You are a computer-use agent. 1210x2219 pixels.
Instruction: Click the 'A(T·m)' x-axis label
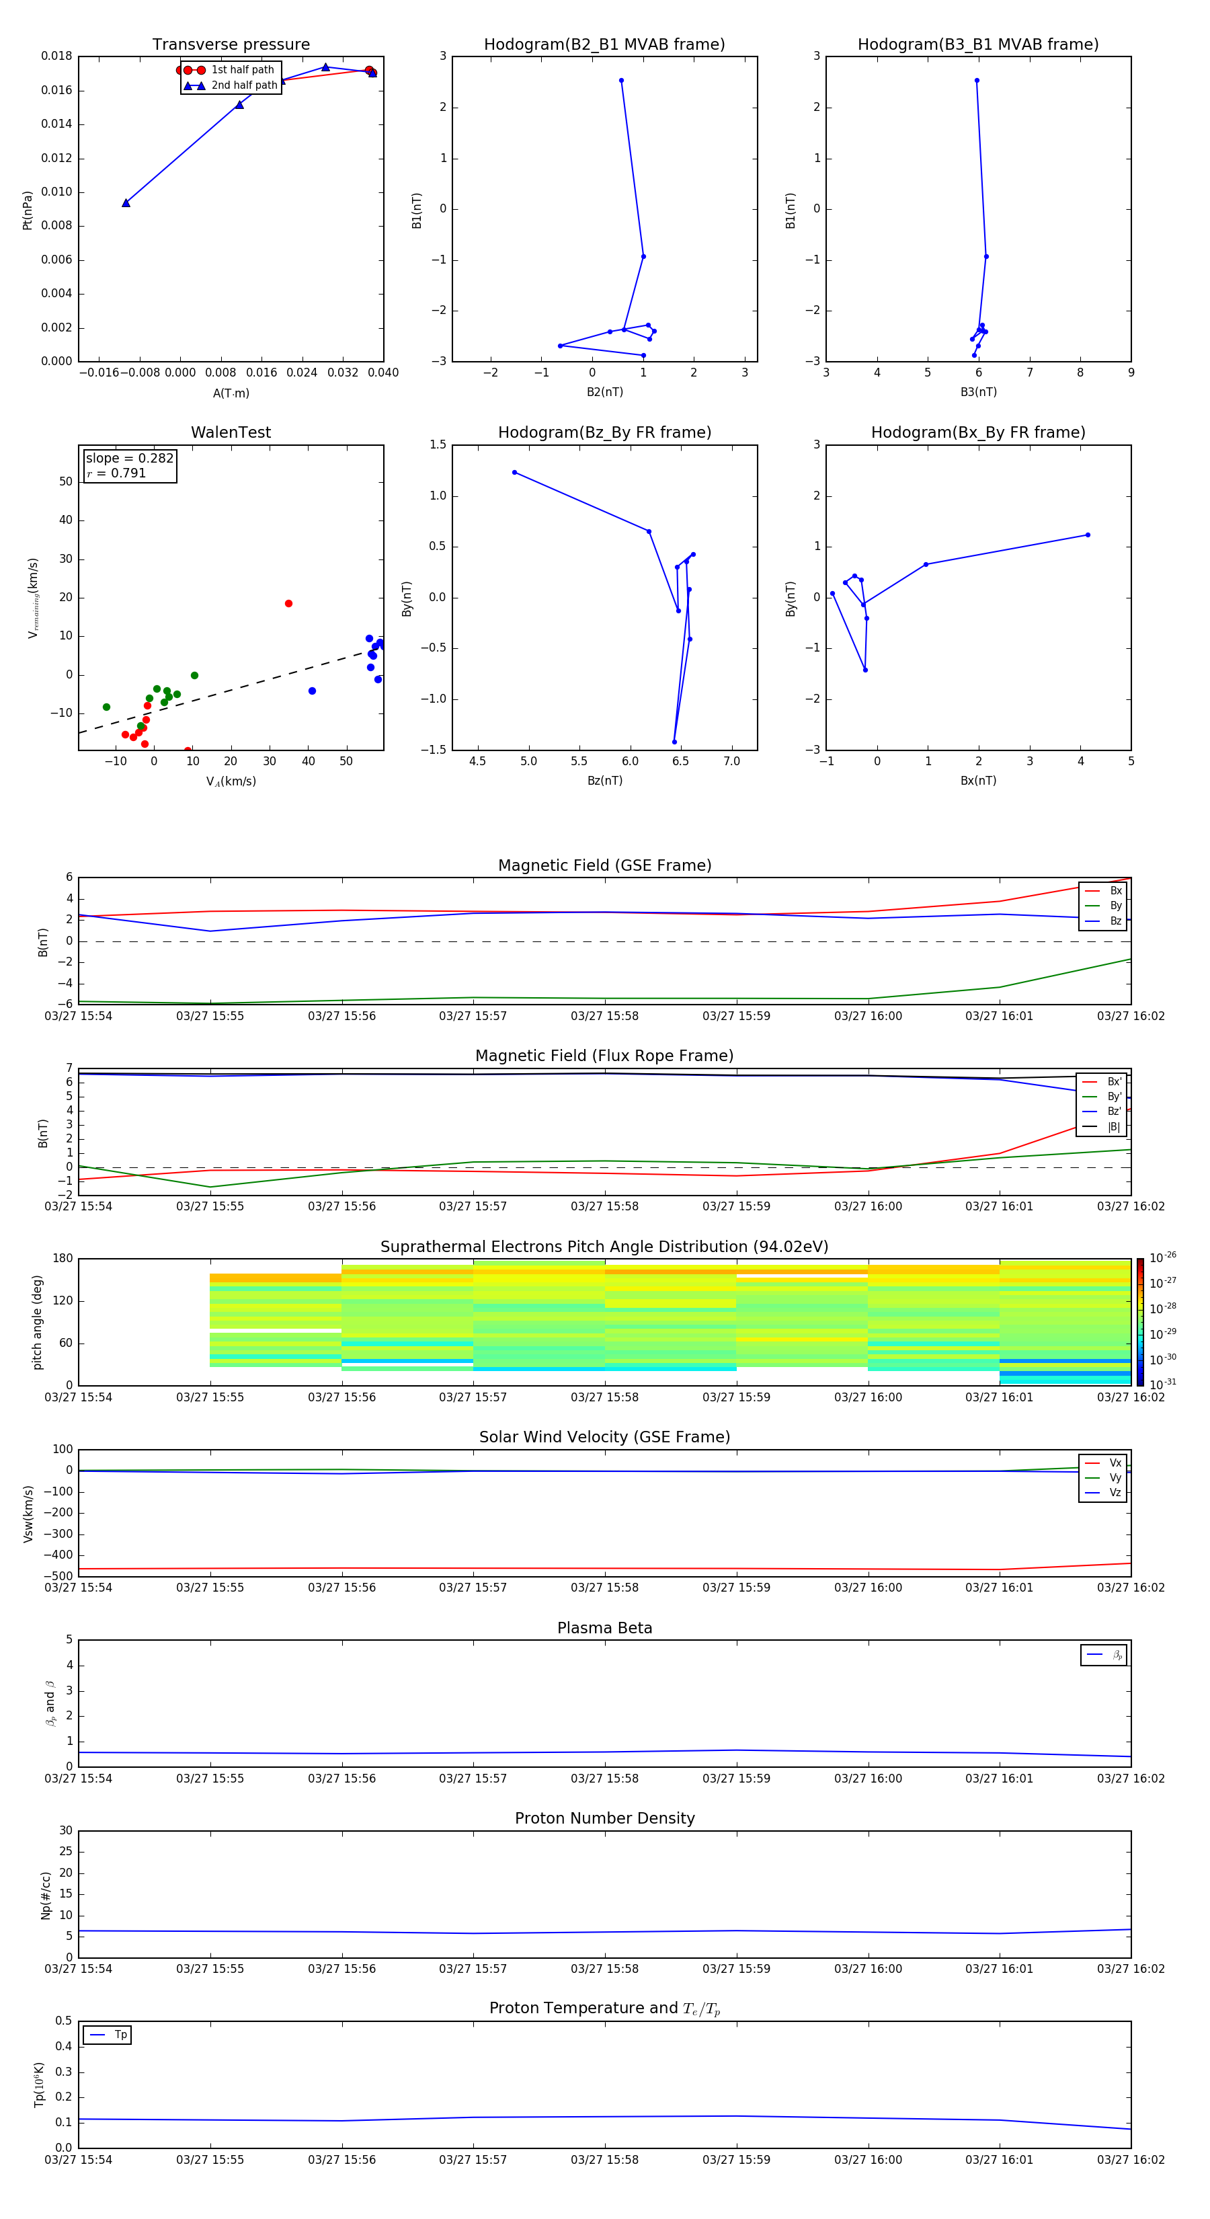(x=231, y=393)
